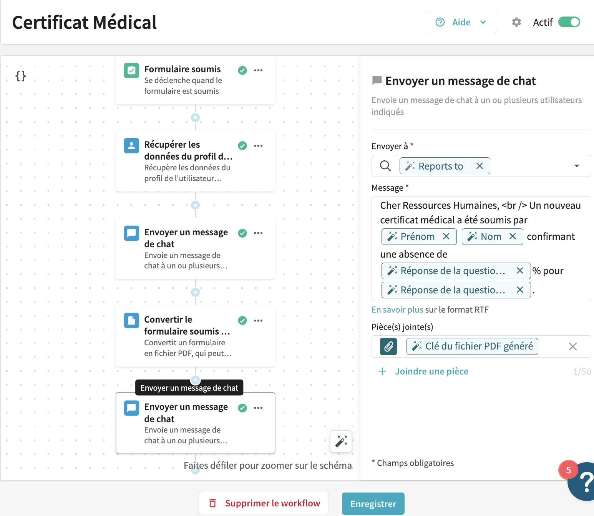Click Supprimer le workflow button
The width and height of the screenshot is (594, 516).
[264, 503]
